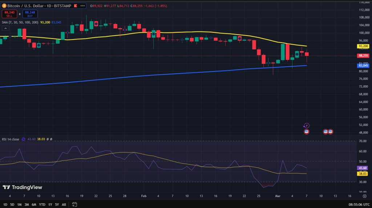Click the 08:55:06 UTC timezone clock
This screenshot has height=208, width=372.
tap(359, 204)
